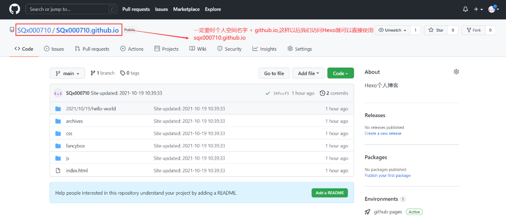Expand the main branch selector
Image resolution: width=506 pixels, height=220 pixels.
[67, 73]
